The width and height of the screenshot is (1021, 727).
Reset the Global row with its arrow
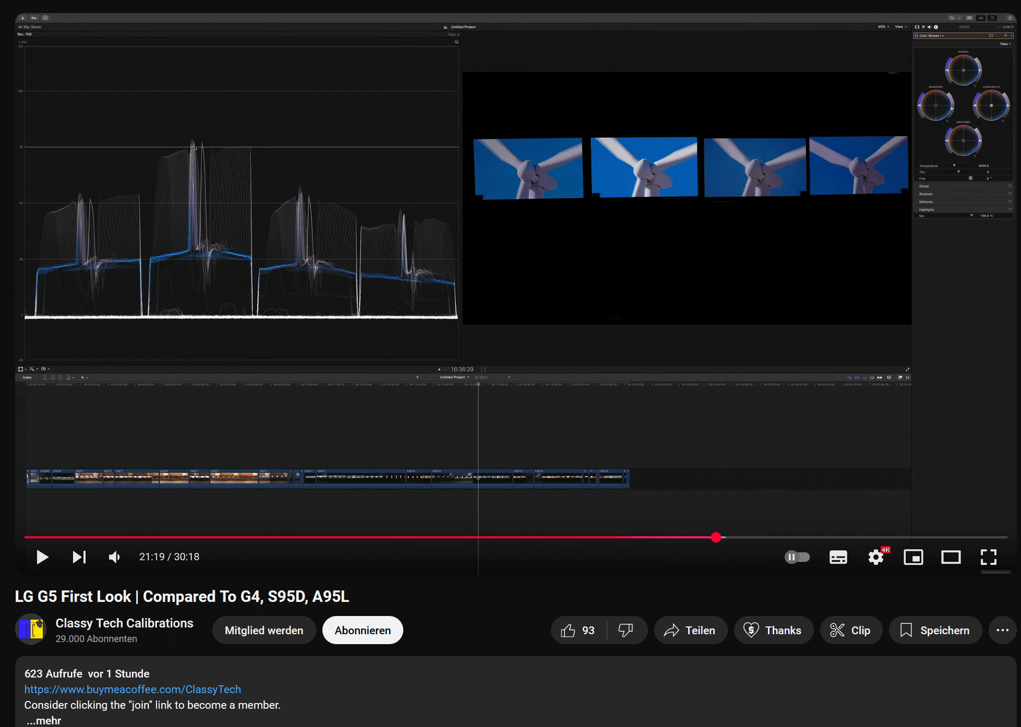[x=1010, y=186]
